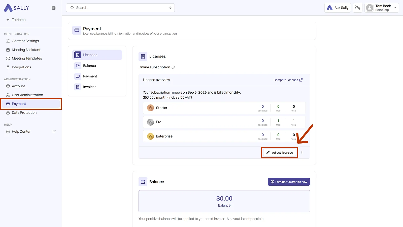Click the Pro license icon
403x227 pixels.
click(150, 122)
